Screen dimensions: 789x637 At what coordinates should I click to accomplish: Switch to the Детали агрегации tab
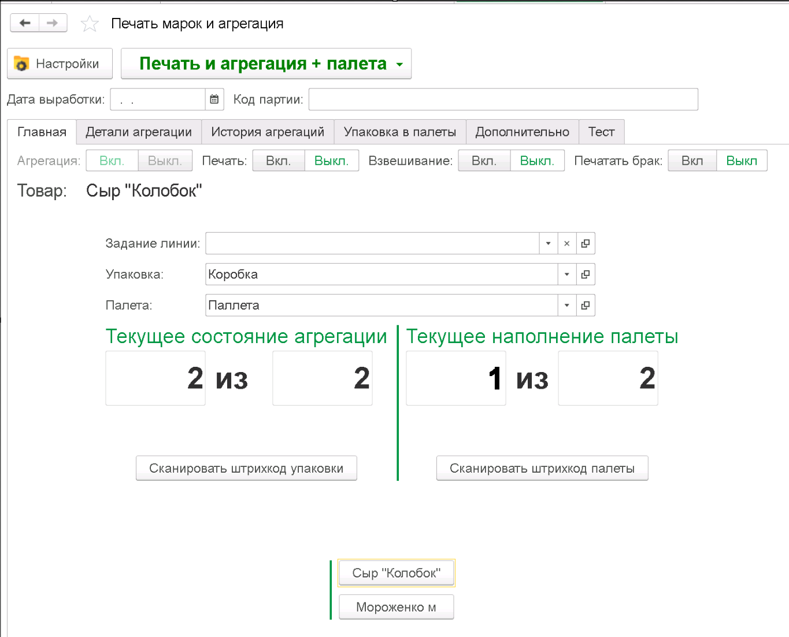[139, 132]
